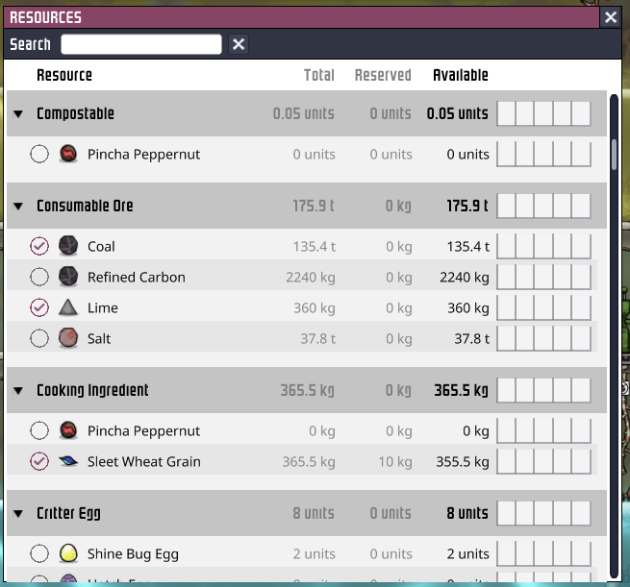Click the Refined Carbon icon
630x587 pixels.
[x=67, y=277]
